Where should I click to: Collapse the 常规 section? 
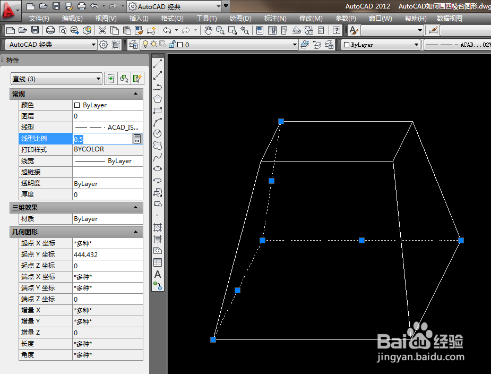point(135,93)
